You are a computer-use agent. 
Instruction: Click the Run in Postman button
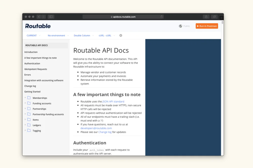207,26
